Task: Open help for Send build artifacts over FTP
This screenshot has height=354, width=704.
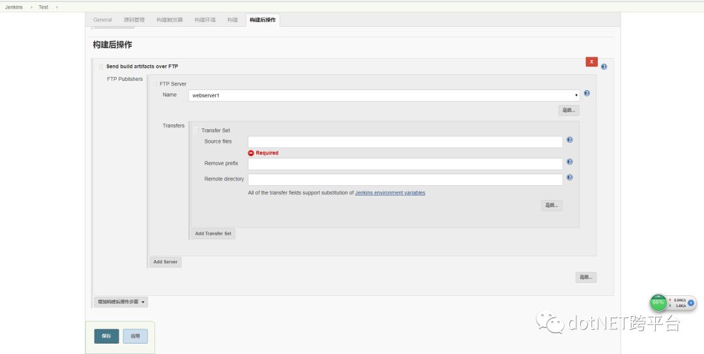Action: (604, 66)
